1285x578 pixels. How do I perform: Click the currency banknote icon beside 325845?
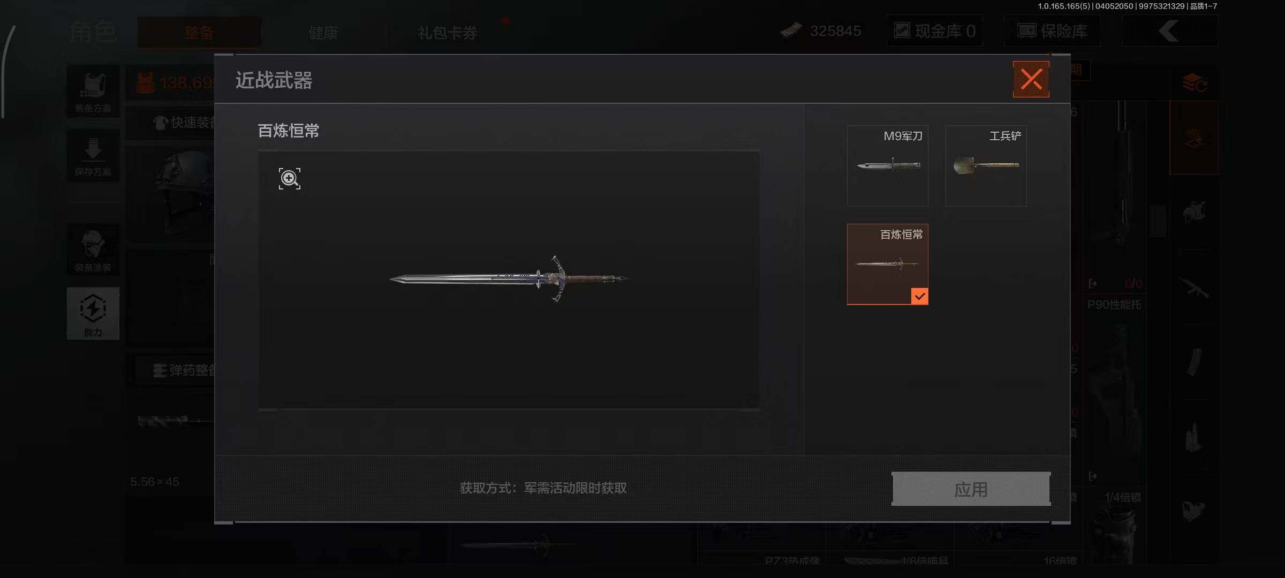coord(790,31)
